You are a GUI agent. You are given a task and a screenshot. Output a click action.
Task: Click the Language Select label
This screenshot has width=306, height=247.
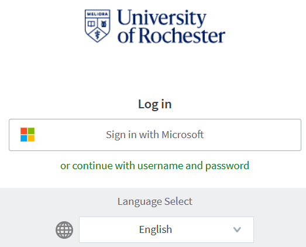click(x=155, y=201)
